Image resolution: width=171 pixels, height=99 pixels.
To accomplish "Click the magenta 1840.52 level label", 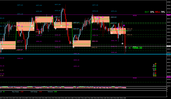I will pos(20,59).
